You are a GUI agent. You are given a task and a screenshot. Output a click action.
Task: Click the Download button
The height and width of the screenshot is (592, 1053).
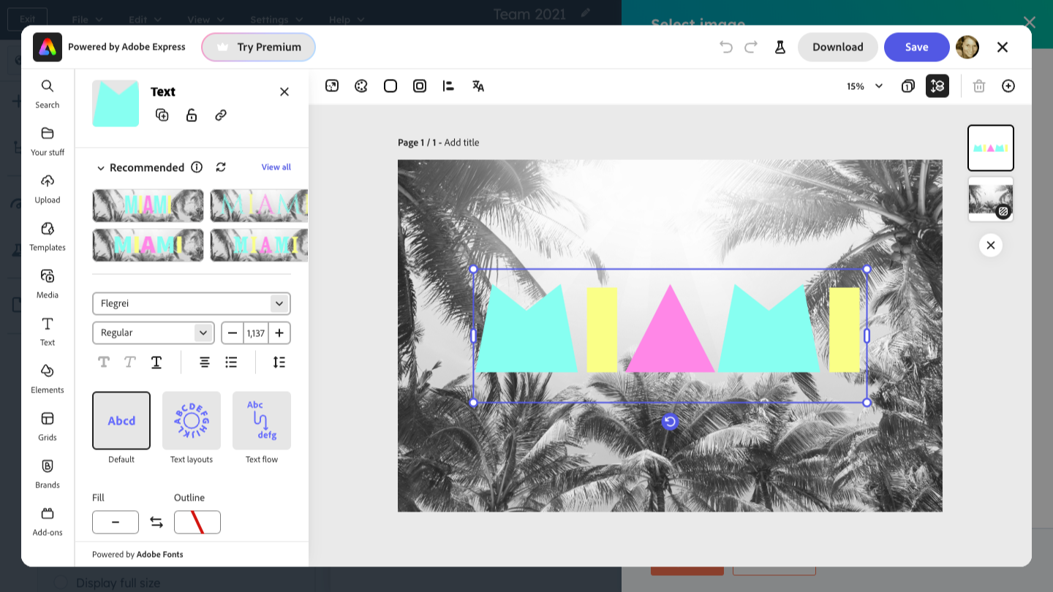[x=837, y=47]
